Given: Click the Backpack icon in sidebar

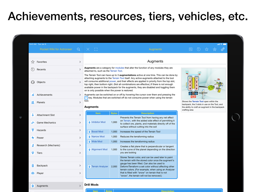Looking at the screenshot, I should coord(33,166).
